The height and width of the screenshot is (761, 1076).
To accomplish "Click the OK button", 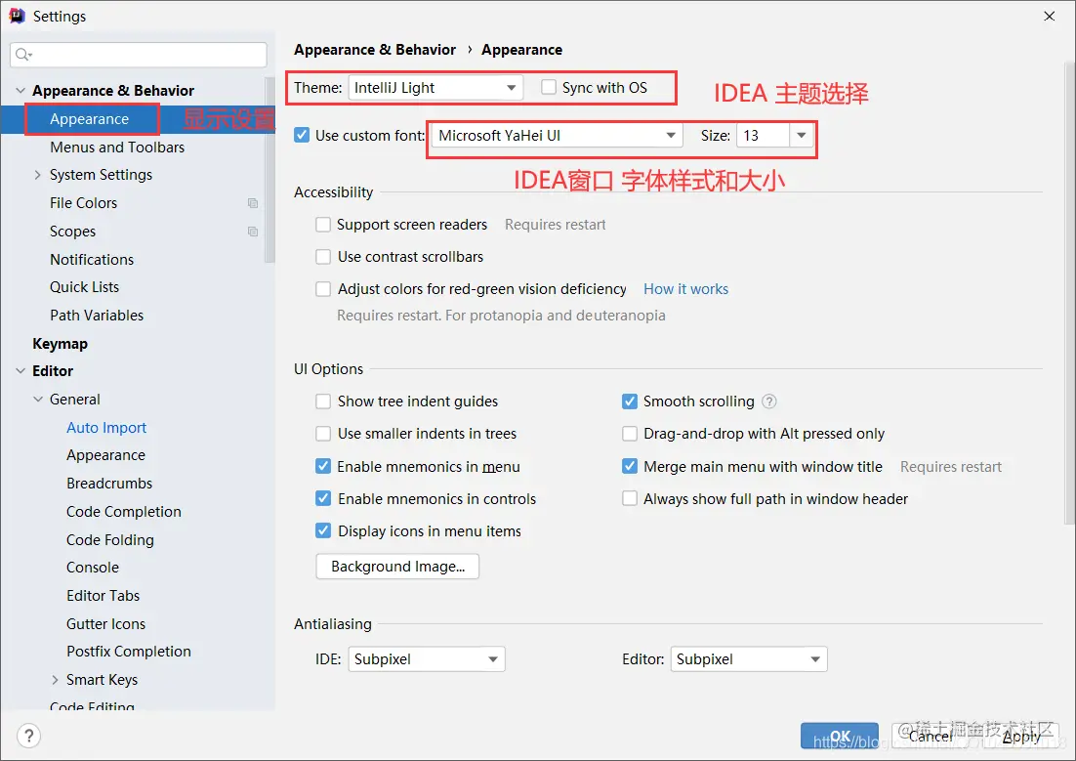I will click(x=840, y=737).
